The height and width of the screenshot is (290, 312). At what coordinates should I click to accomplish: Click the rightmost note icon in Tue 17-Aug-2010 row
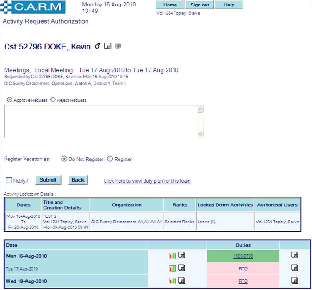pyautogui.click(x=294, y=268)
